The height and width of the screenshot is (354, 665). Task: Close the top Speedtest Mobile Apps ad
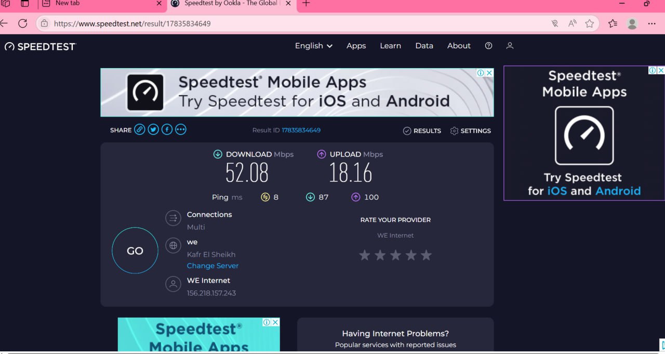(489, 73)
